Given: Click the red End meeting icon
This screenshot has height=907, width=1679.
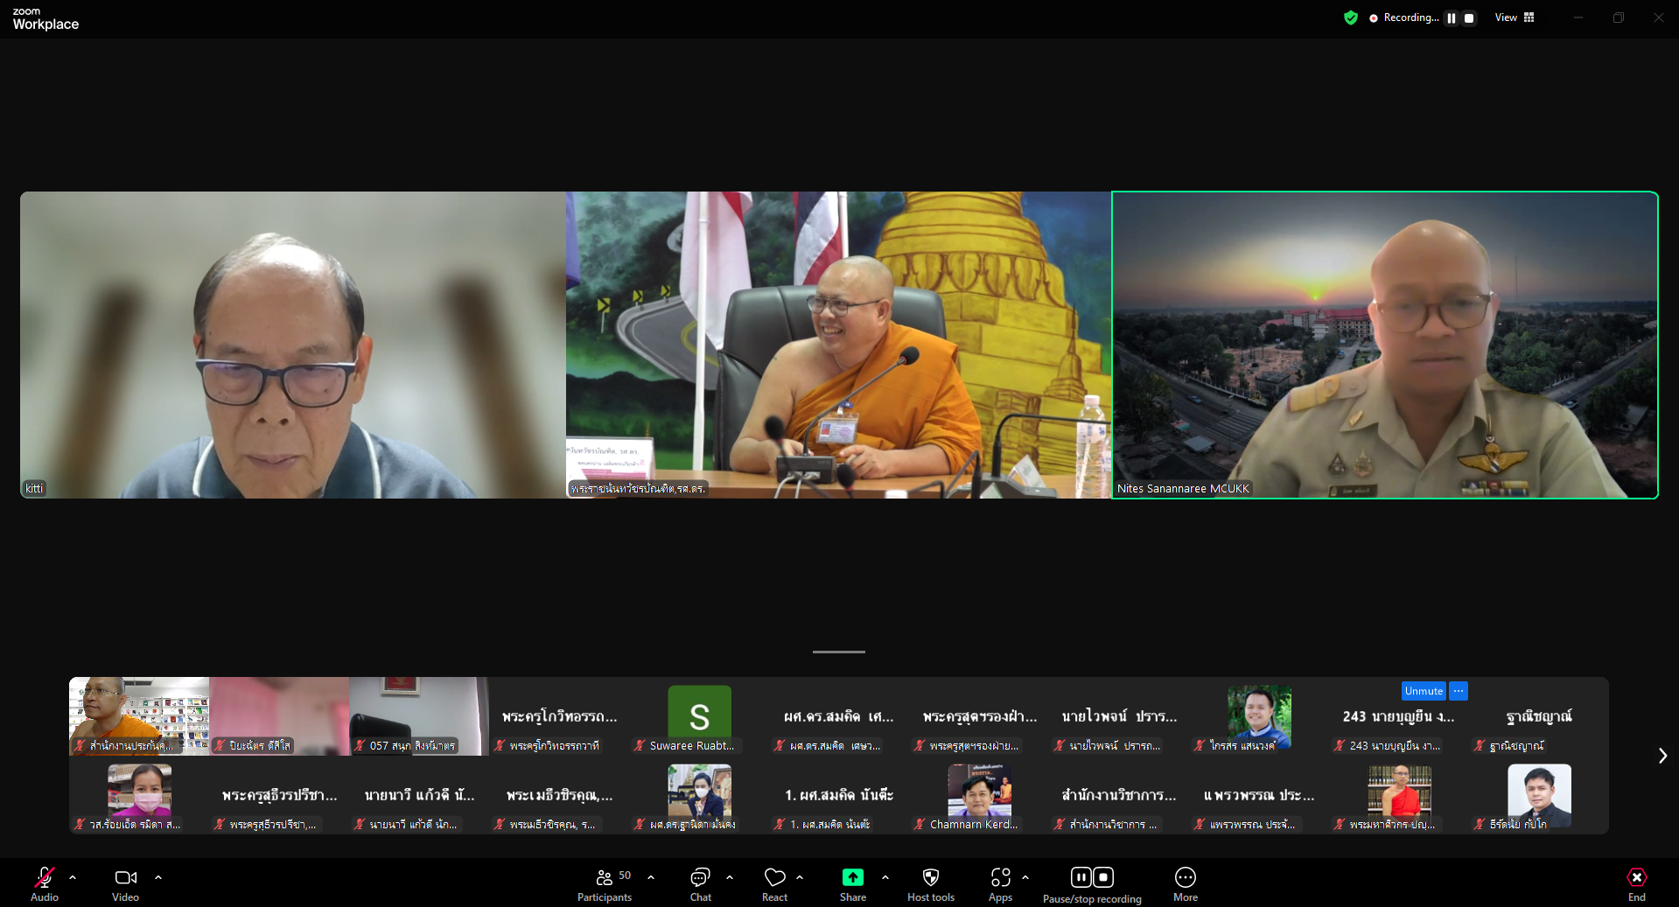Looking at the screenshot, I should 1636,877.
